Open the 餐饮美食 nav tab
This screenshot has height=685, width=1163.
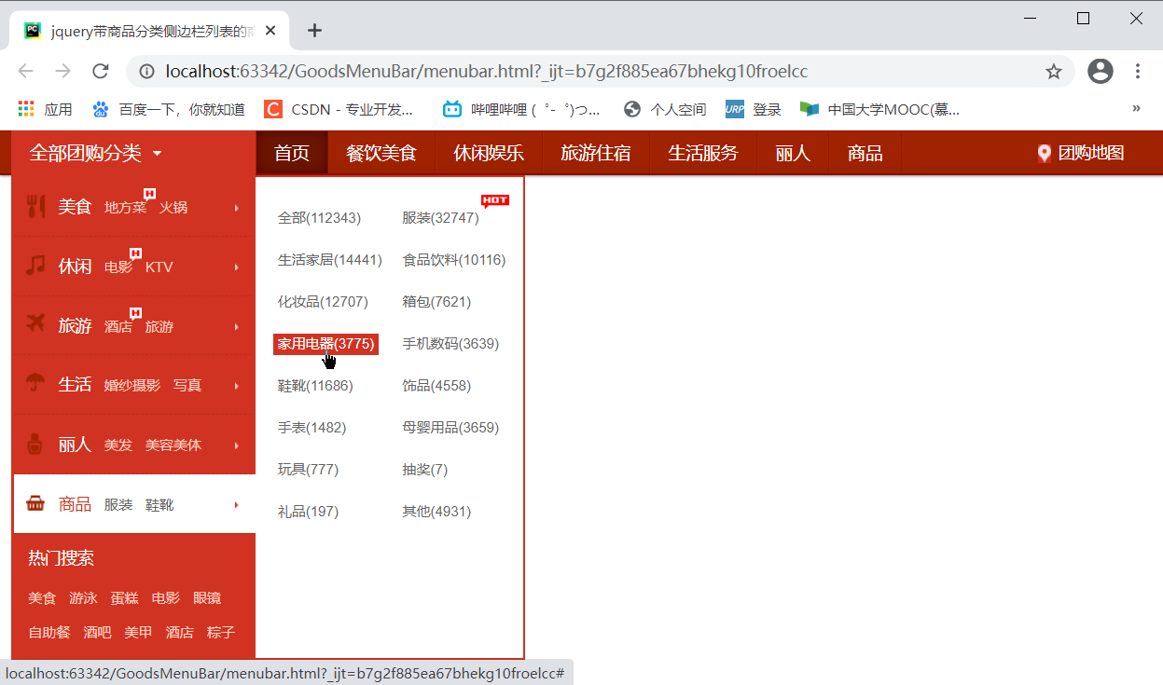[381, 153]
